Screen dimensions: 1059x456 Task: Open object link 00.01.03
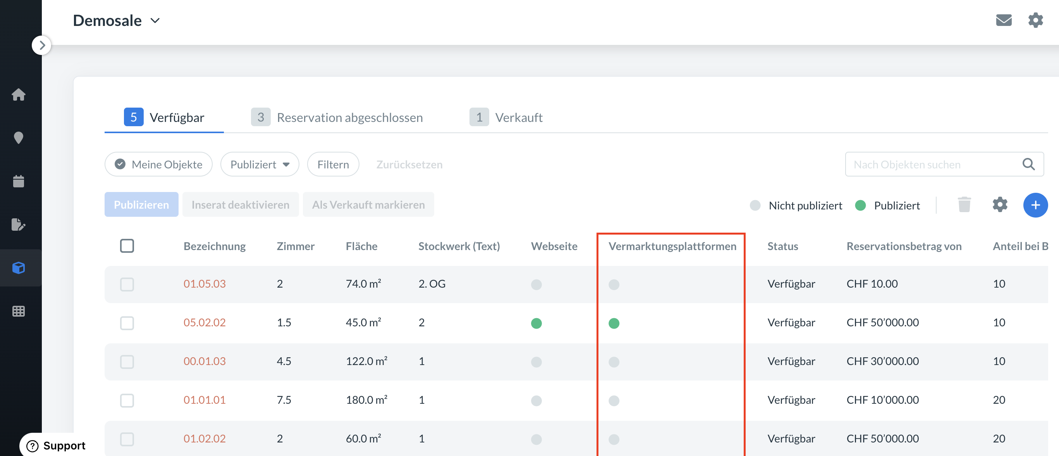coord(204,361)
